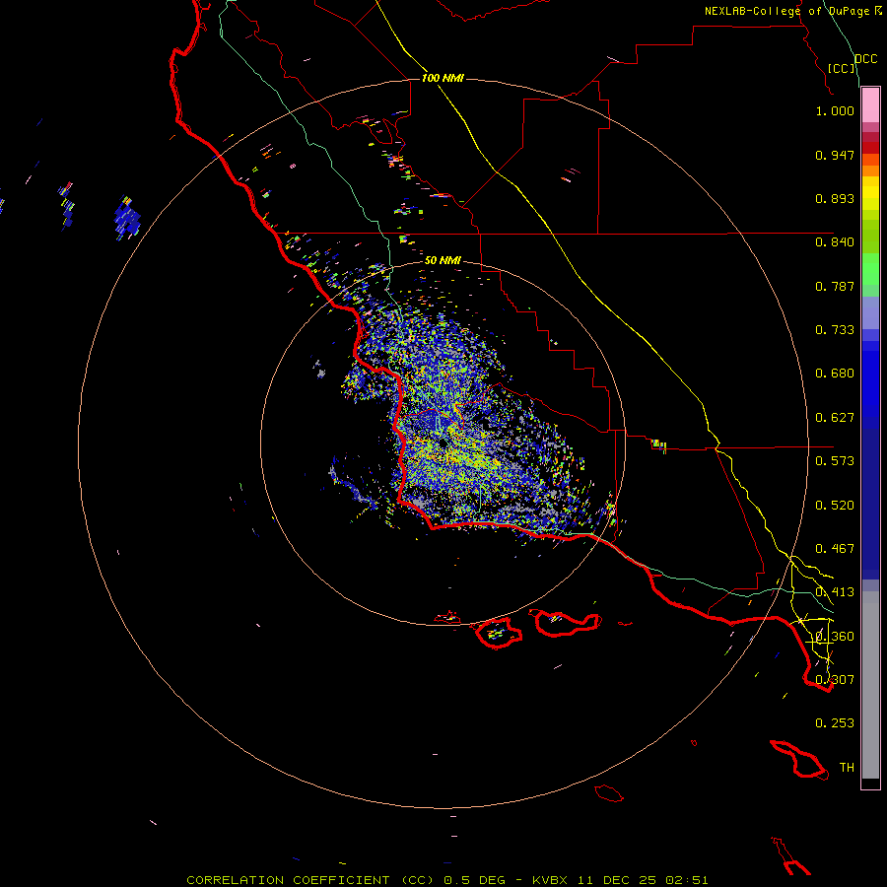Click the gray 0.307 legend band
Image resolution: width=887 pixels, height=887 pixels.
pyautogui.click(x=870, y=679)
